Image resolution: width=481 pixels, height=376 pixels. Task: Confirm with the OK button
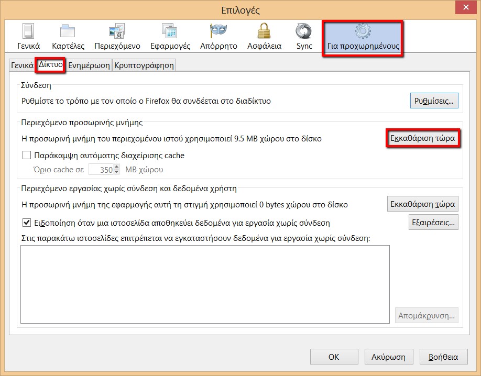pos(334,357)
